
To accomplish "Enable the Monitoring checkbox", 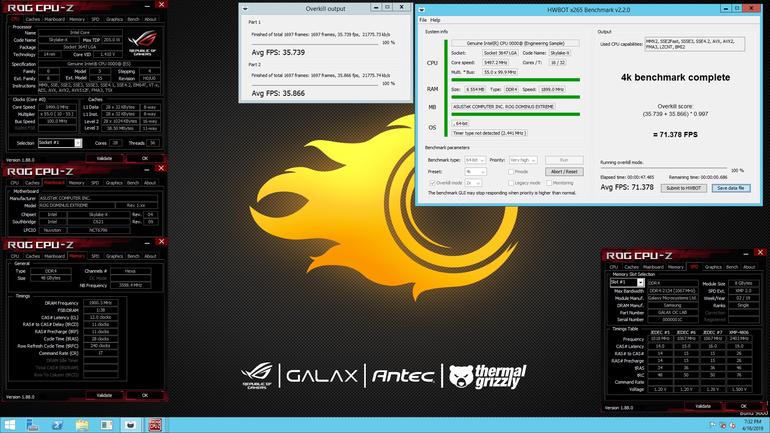I will click(x=549, y=183).
